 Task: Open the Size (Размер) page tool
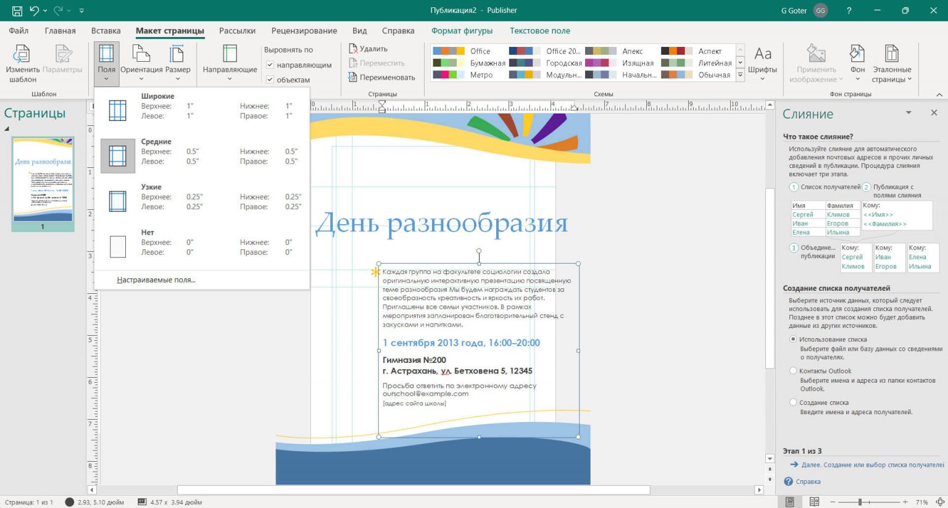[177, 62]
